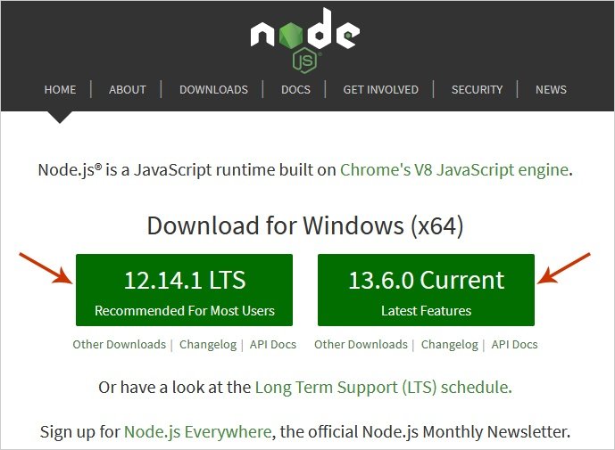Viewport: 615px width, 450px height.
Task: Click the Node.js logo in the header
Action: click(305, 40)
